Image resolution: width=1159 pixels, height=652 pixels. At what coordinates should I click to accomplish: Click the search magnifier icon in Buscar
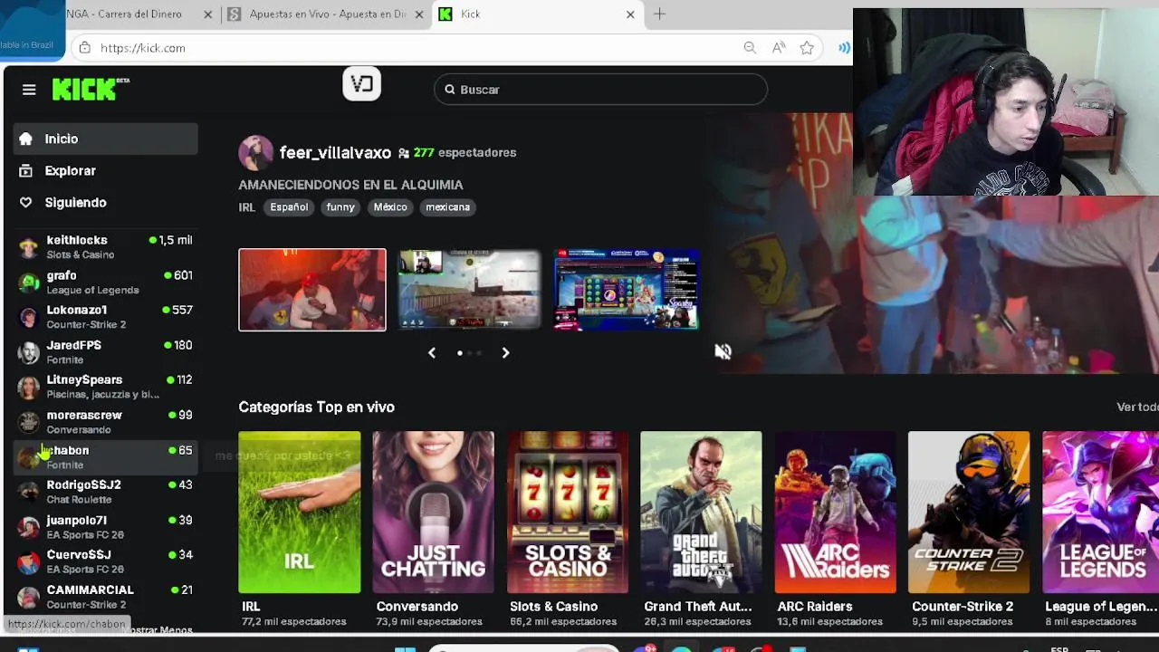[x=449, y=90]
